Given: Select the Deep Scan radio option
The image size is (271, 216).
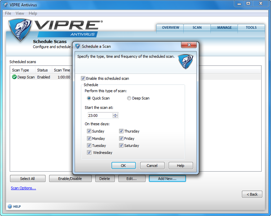Looking at the screenshot, I should 129,98.
